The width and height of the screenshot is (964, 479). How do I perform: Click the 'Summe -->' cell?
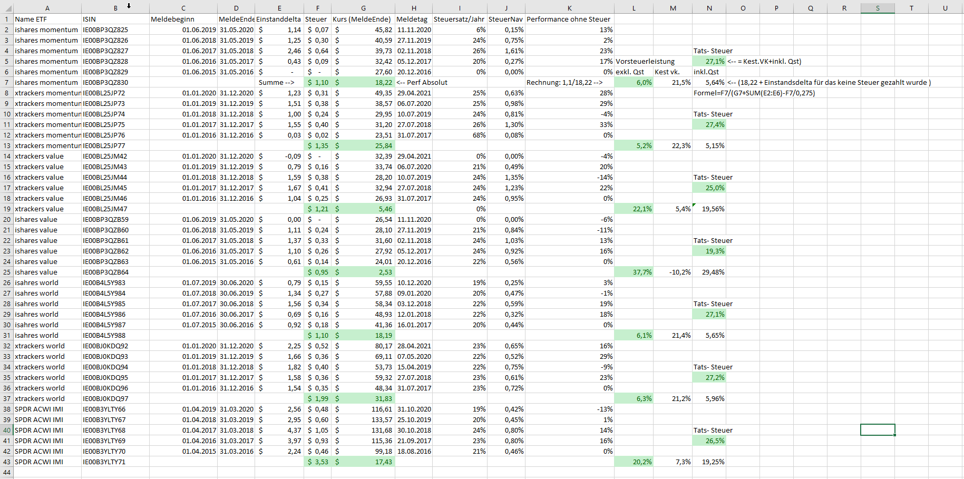[x=279, y=82]
